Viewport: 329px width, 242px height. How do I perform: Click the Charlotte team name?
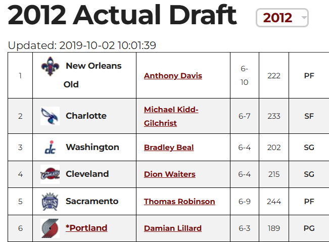(x=86, y=116)
